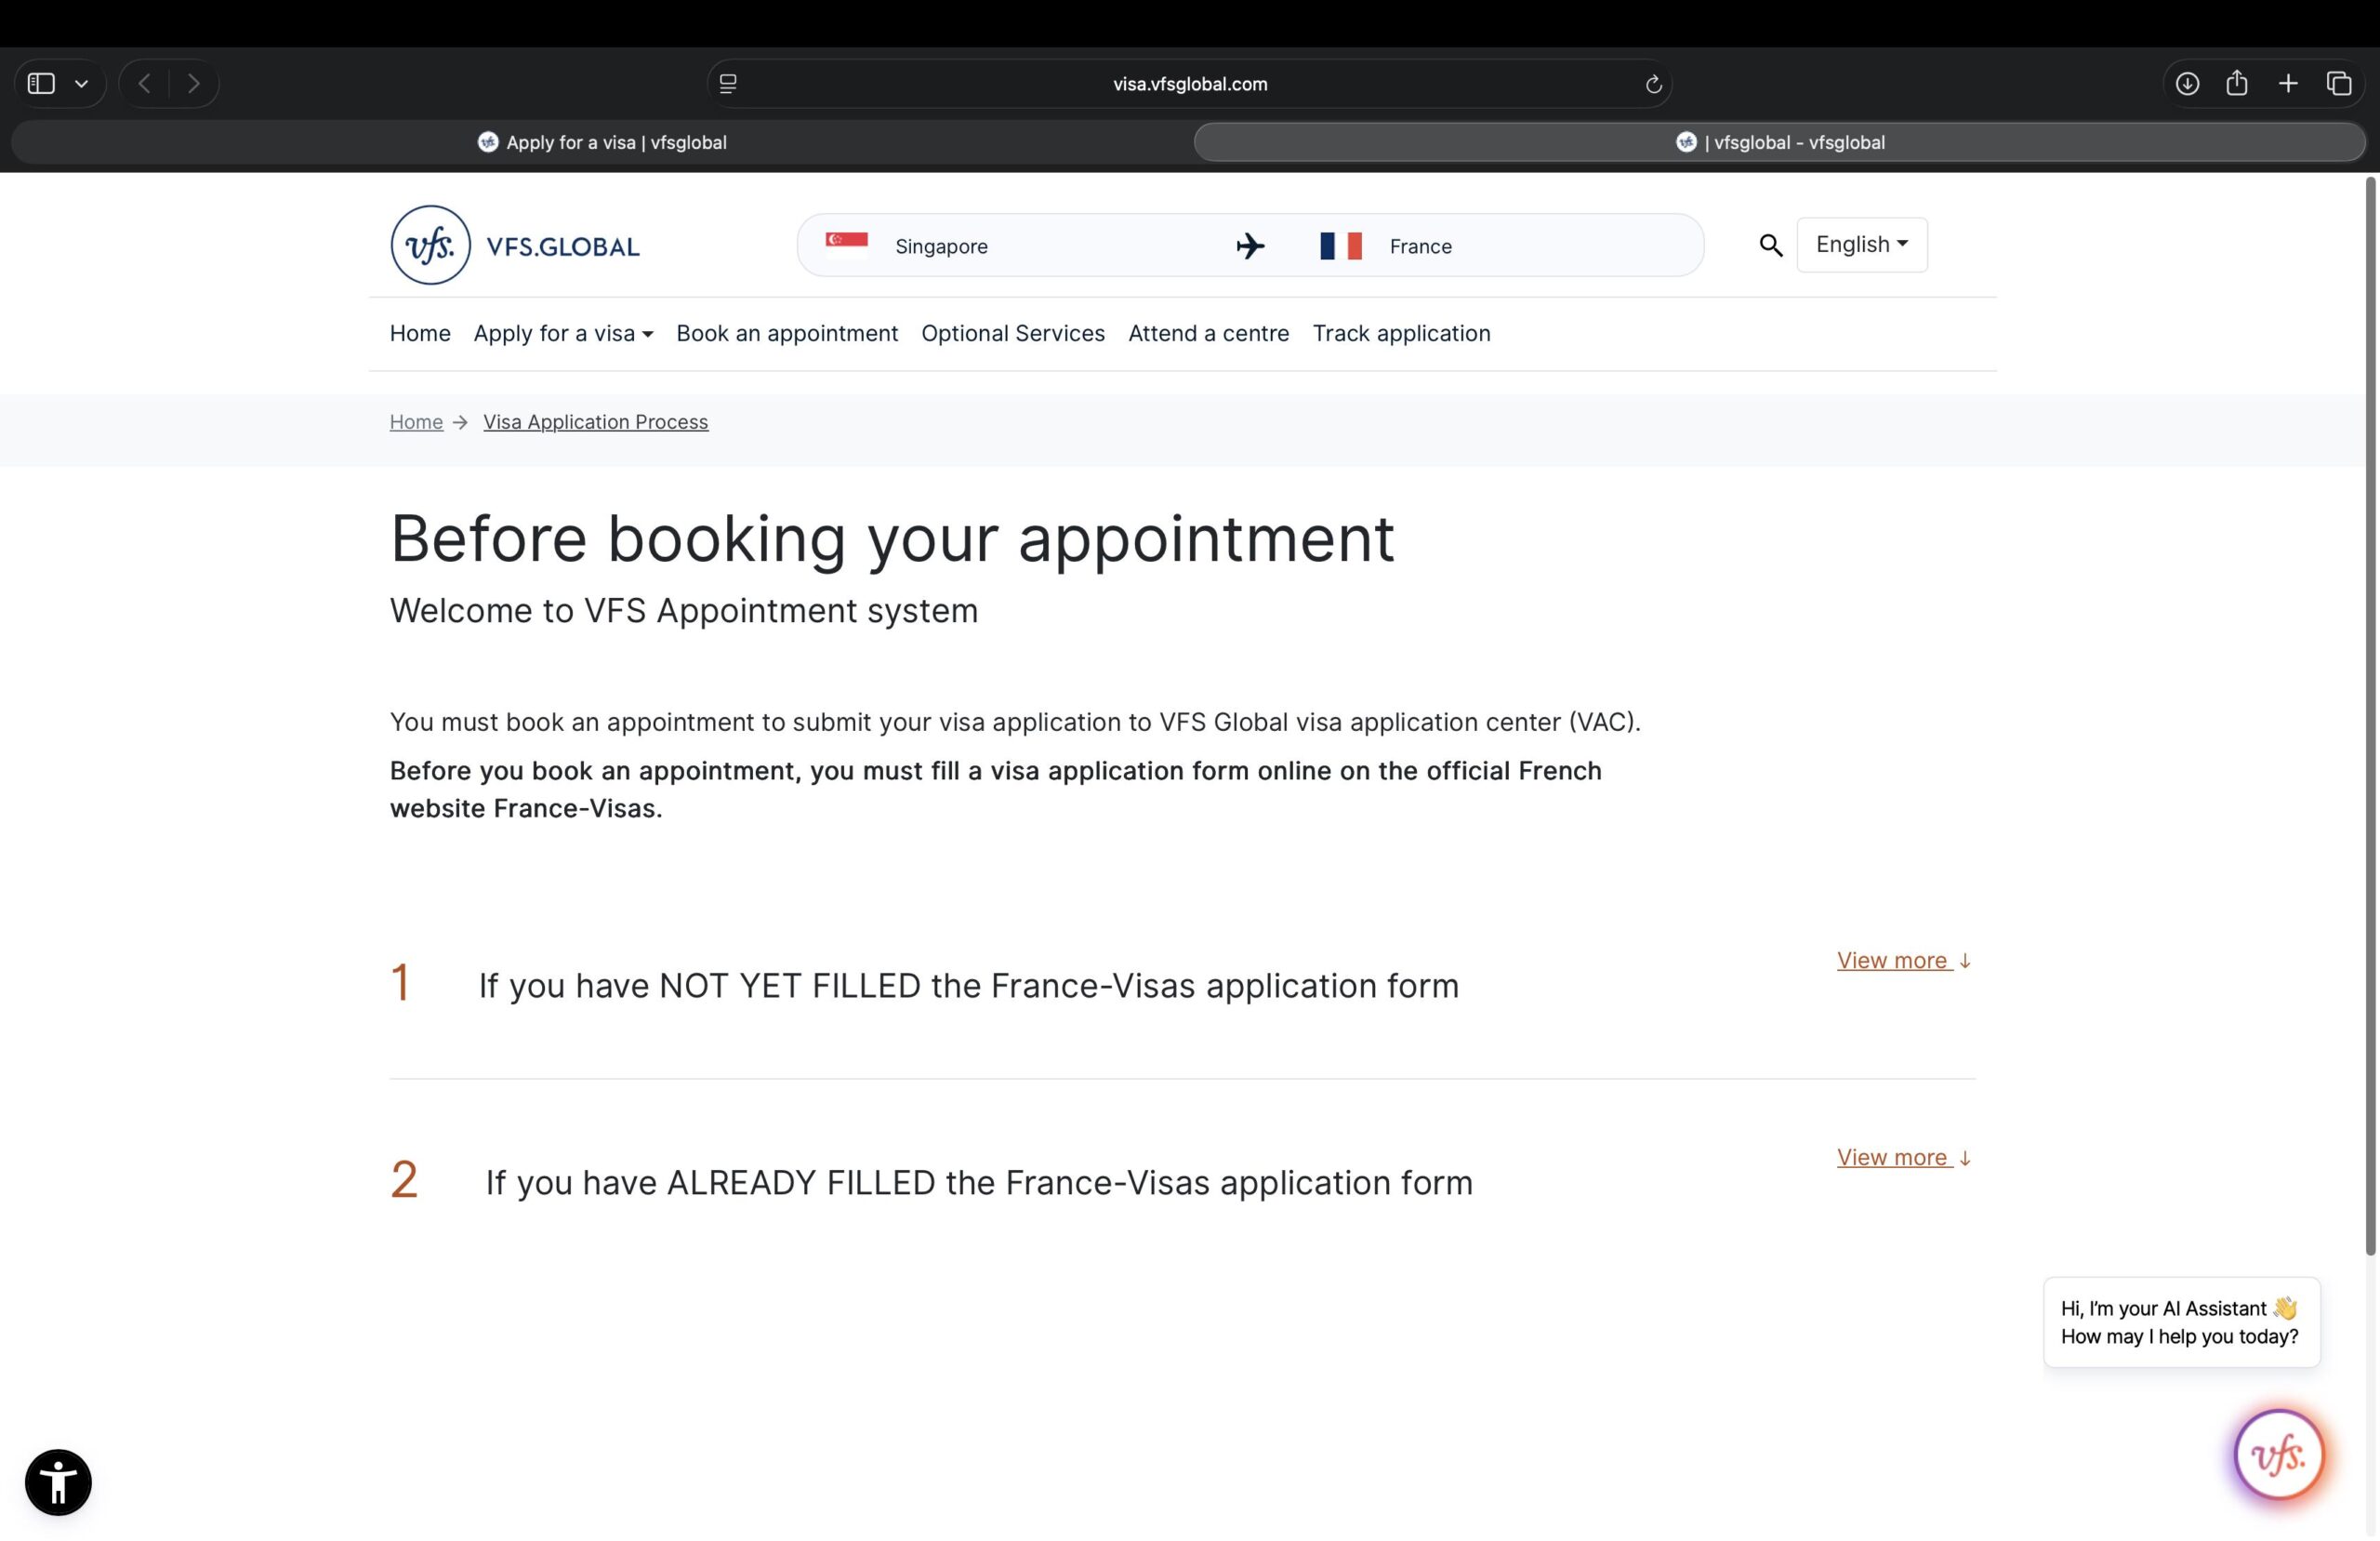This screenshot has height=1541, width=2380.
Task: Click inside the address bar showing visa.vfsglobal.com
Action: (x=1189, y=83)
